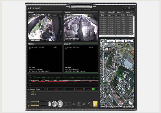
Task: Click the playback timeline position marker
Action: [34, 92]
